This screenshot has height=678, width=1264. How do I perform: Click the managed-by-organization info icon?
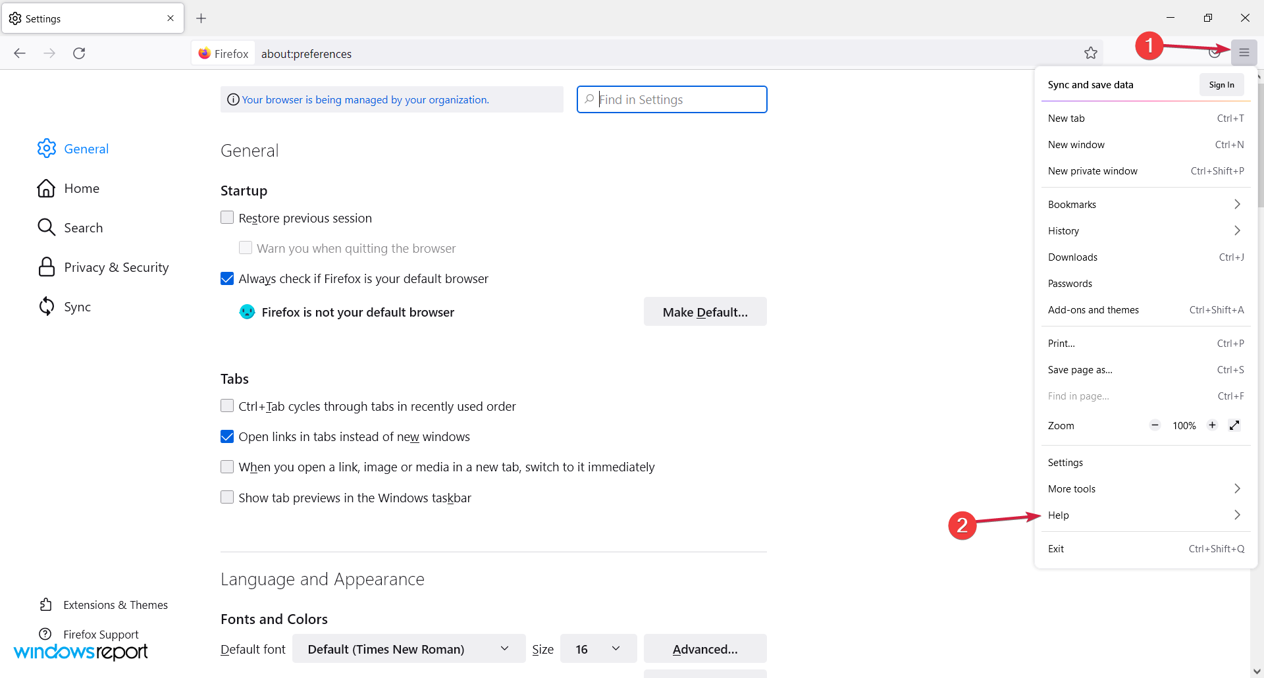tap(233, 99)
